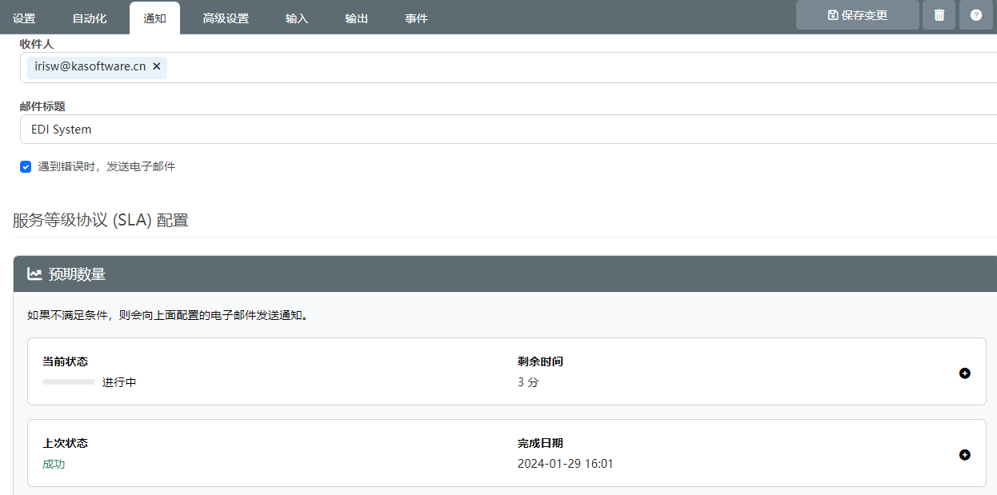
Task: Expand the 上次状态 row with plus icon
Action: (964, 455)
